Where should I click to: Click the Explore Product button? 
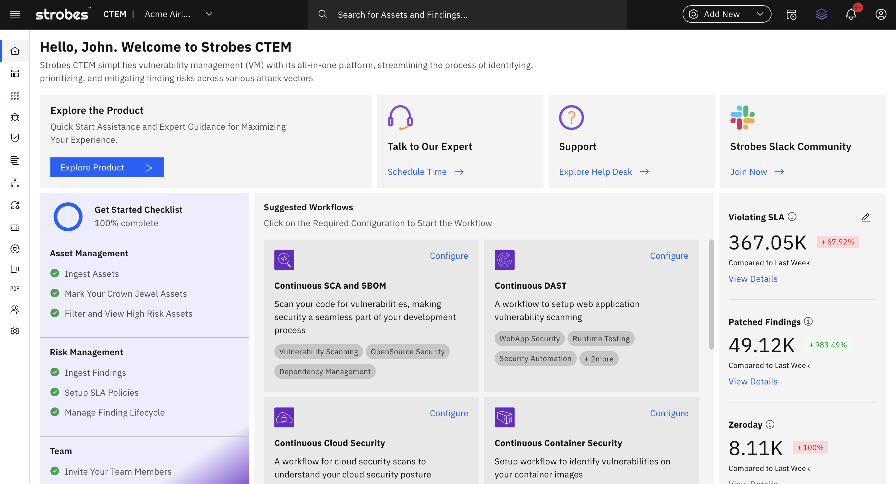107,167
